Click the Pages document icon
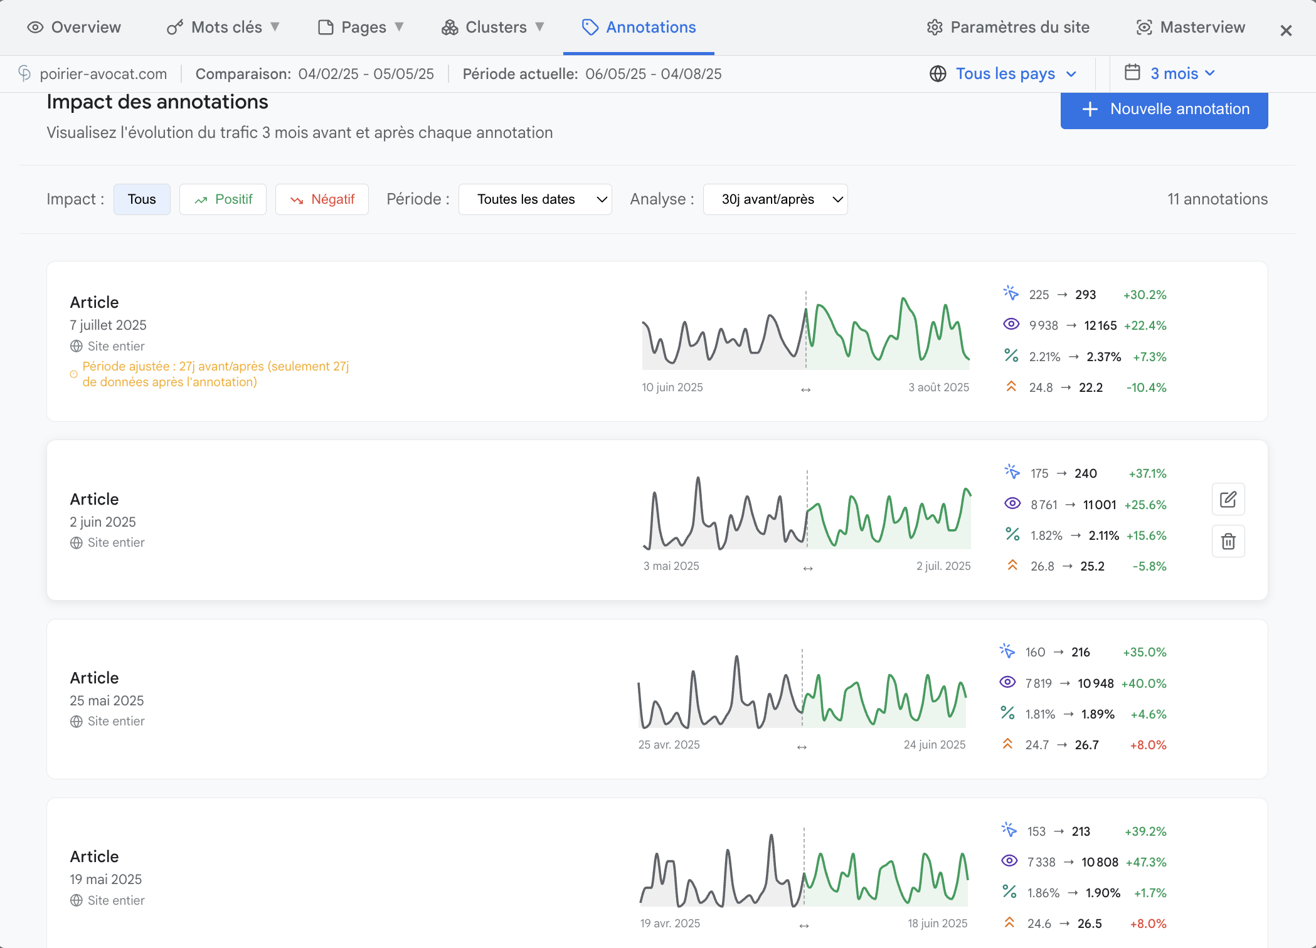Image resolution: width=1316 pixels, height=948 pixels. click(326, 28)
